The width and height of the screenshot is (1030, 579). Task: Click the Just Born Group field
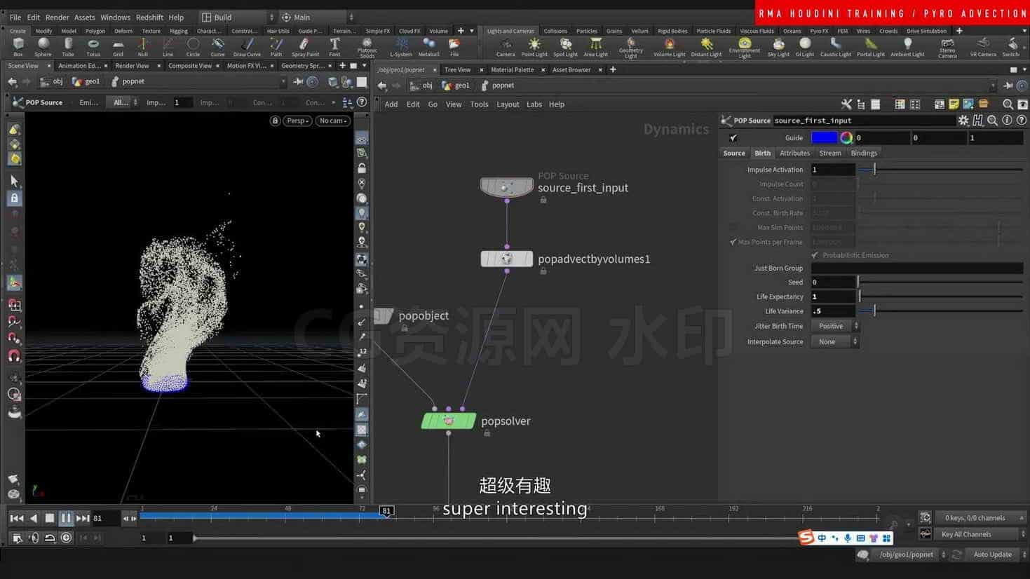(x=916, y=268)
